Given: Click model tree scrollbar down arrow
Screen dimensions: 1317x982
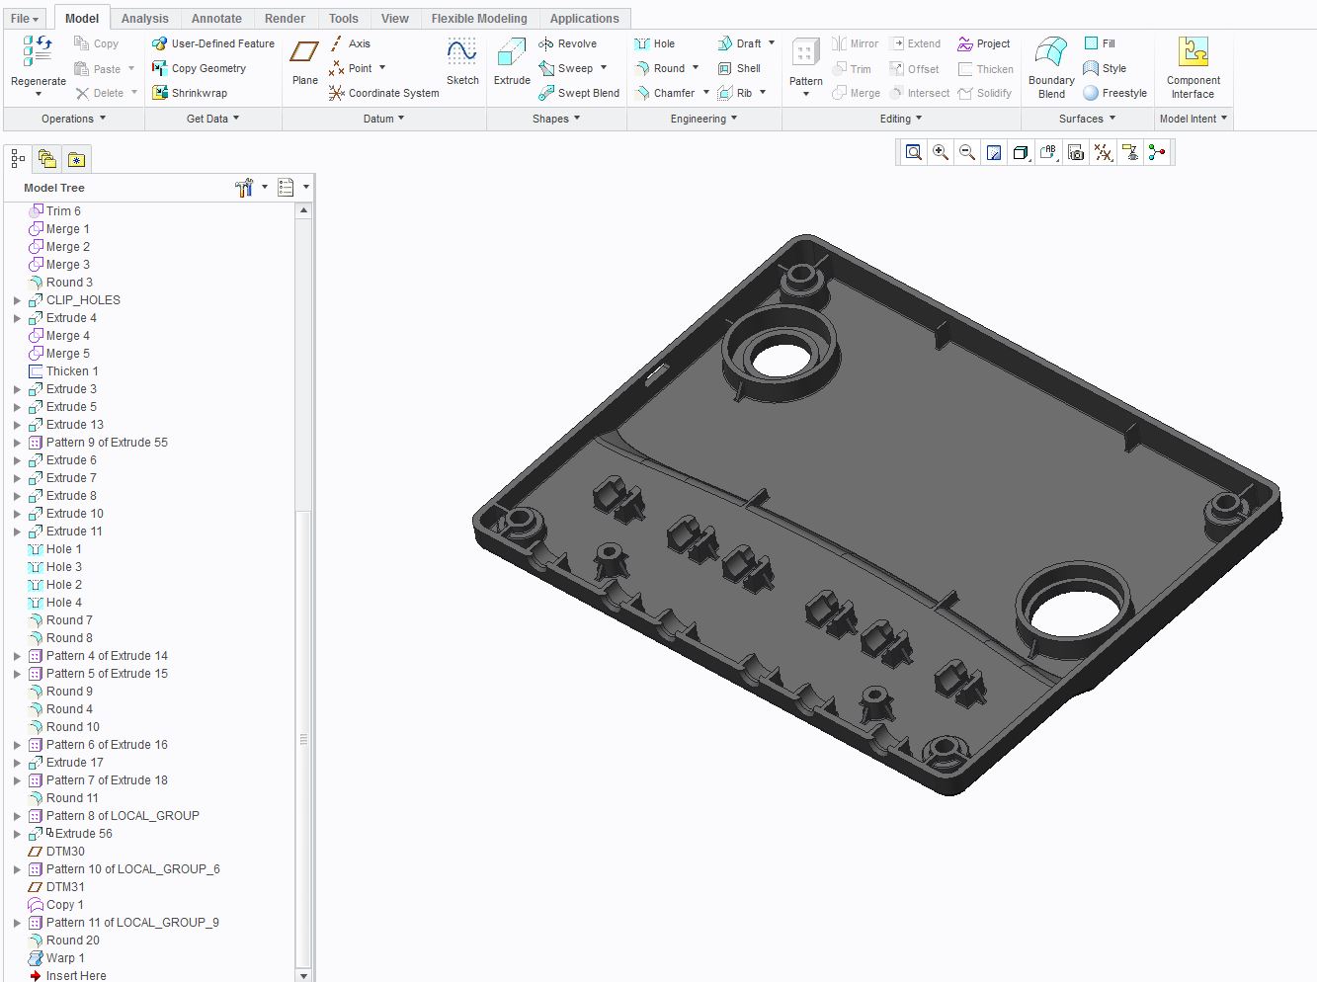Looking at the screenshot, I should (303, 975).
